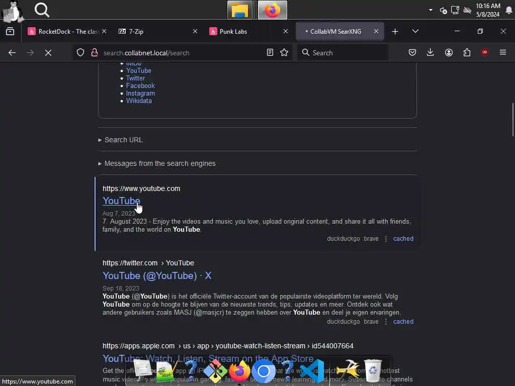Image resolution: width=515 pixels, height=386 pixels.
Task: Open the Recycle Bin dock icon
Action: coord(373,370)
